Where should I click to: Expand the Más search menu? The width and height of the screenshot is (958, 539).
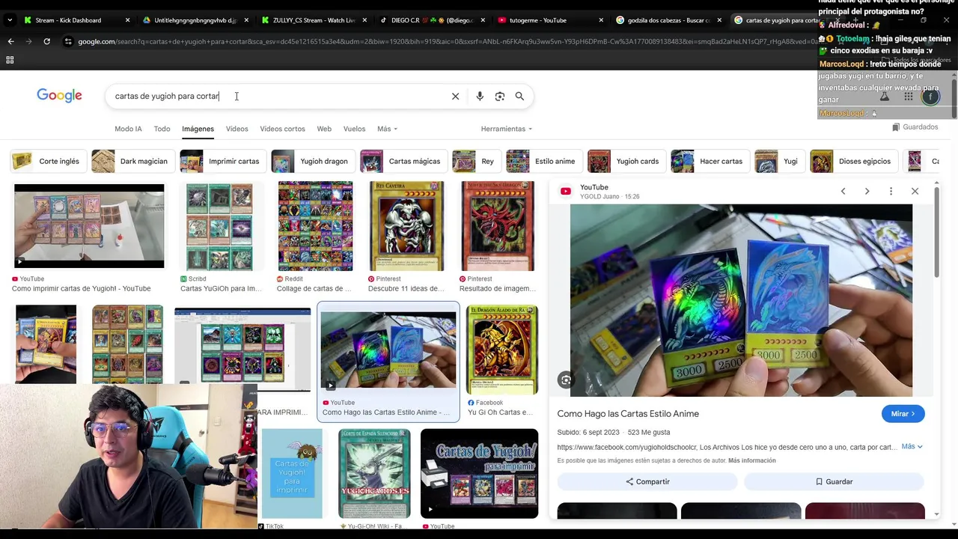[x=387, y=129]
